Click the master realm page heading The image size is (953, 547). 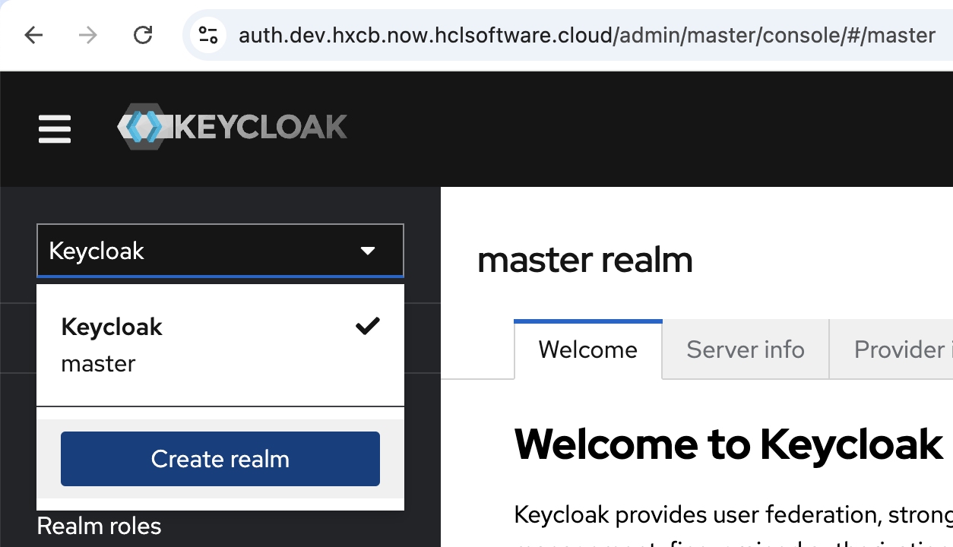585,260
